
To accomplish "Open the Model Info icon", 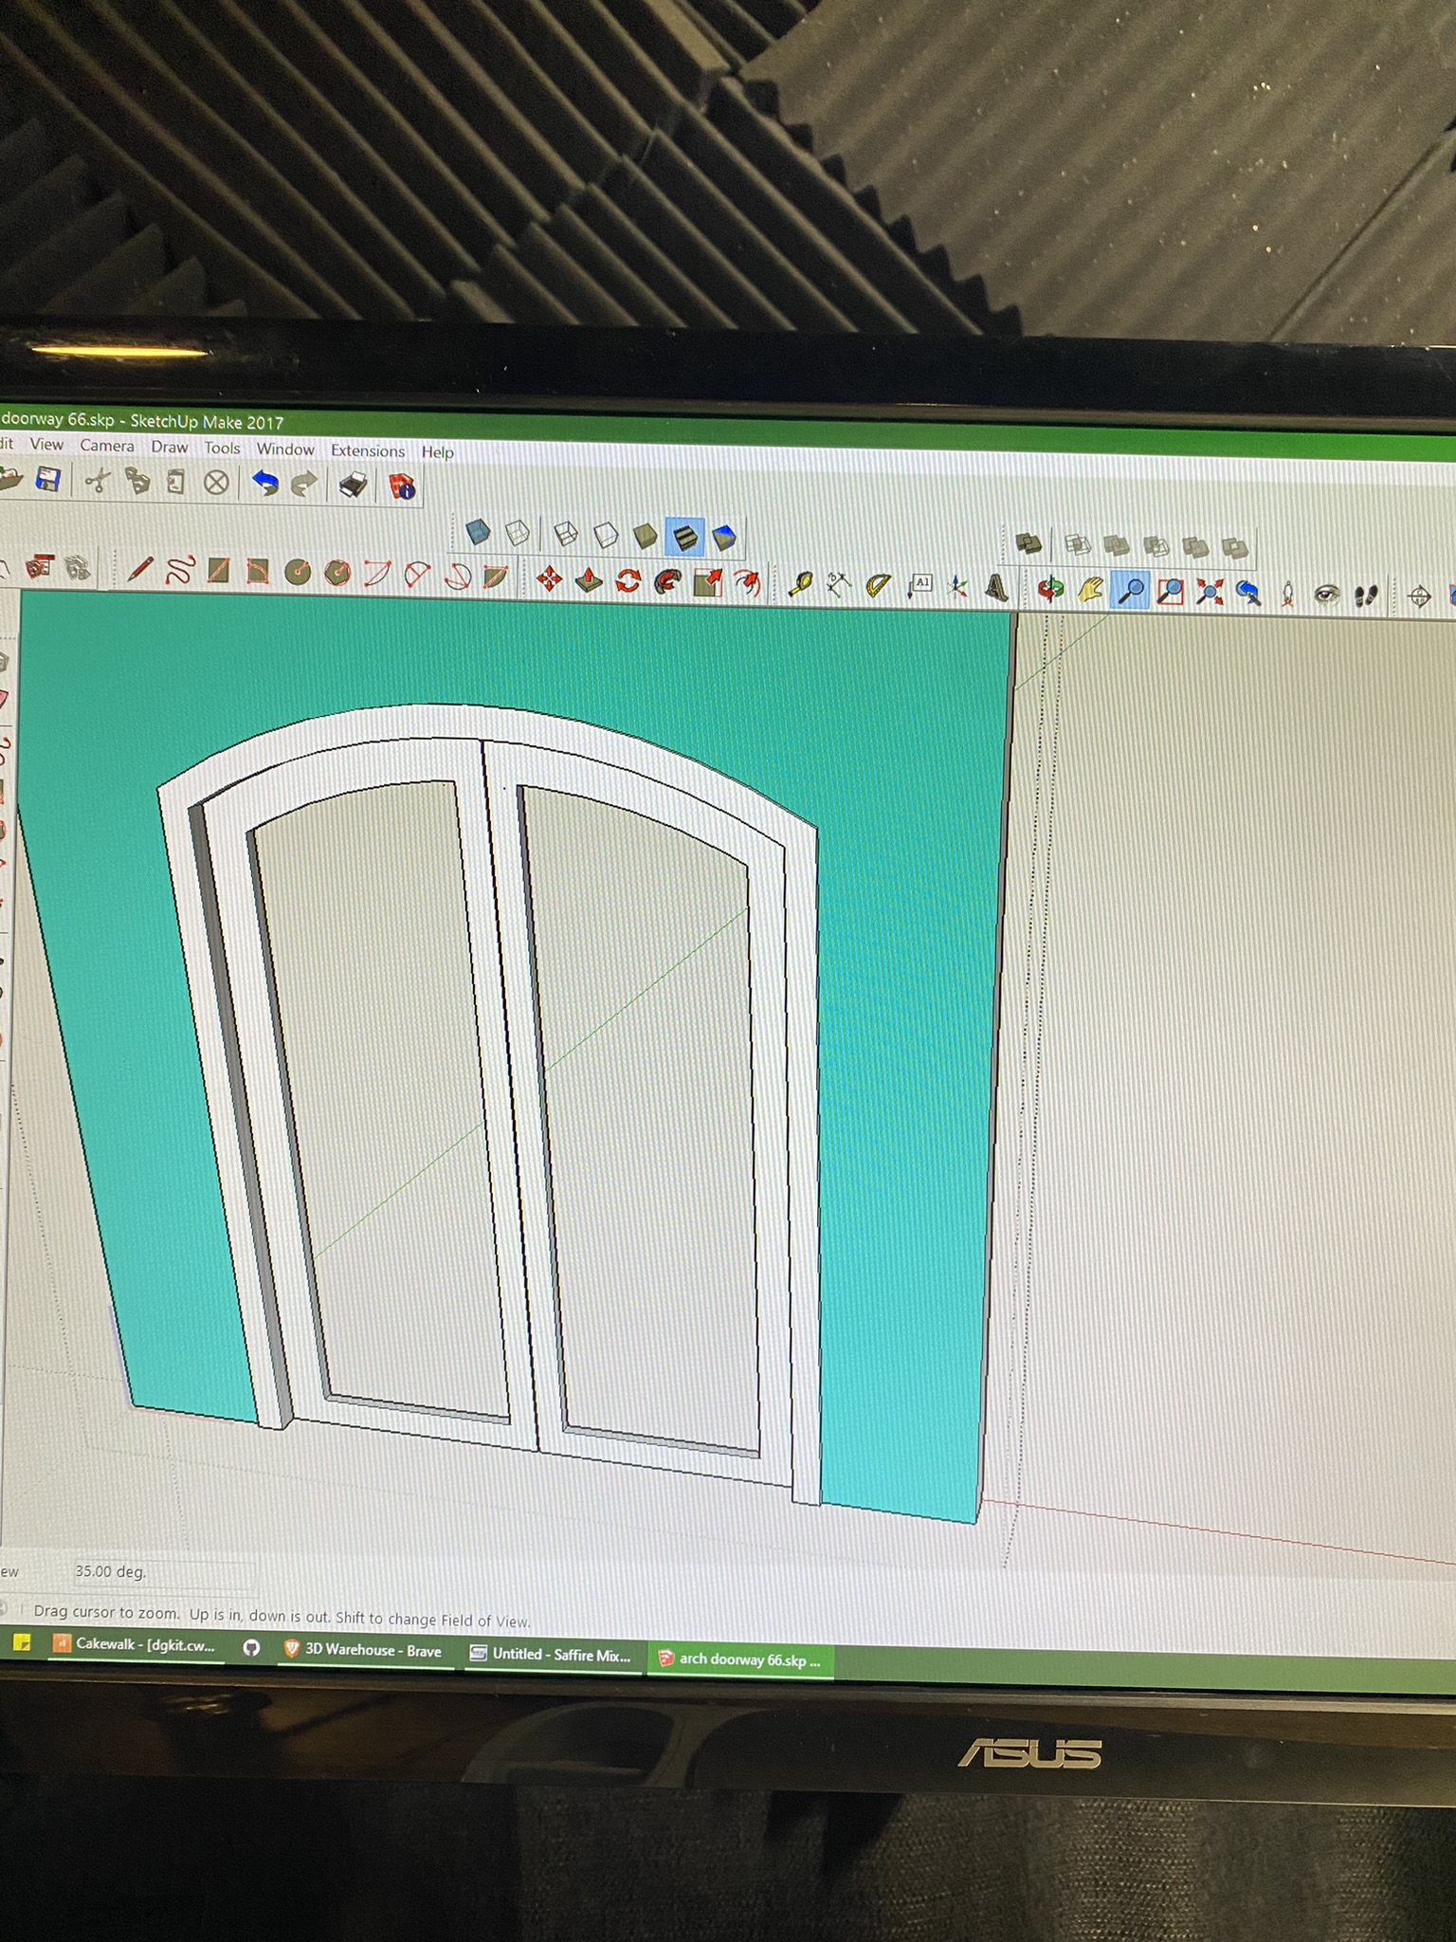I will pyautogui.click(x=402, y=487).
